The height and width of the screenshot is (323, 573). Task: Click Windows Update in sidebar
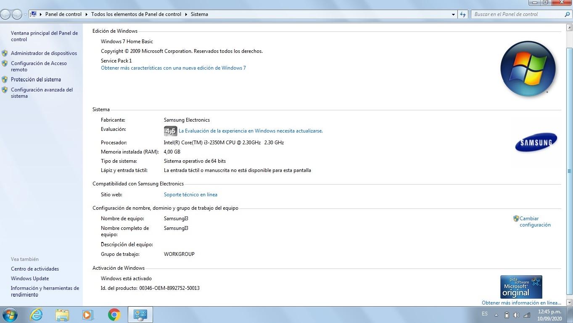click(x=30, y=279)
